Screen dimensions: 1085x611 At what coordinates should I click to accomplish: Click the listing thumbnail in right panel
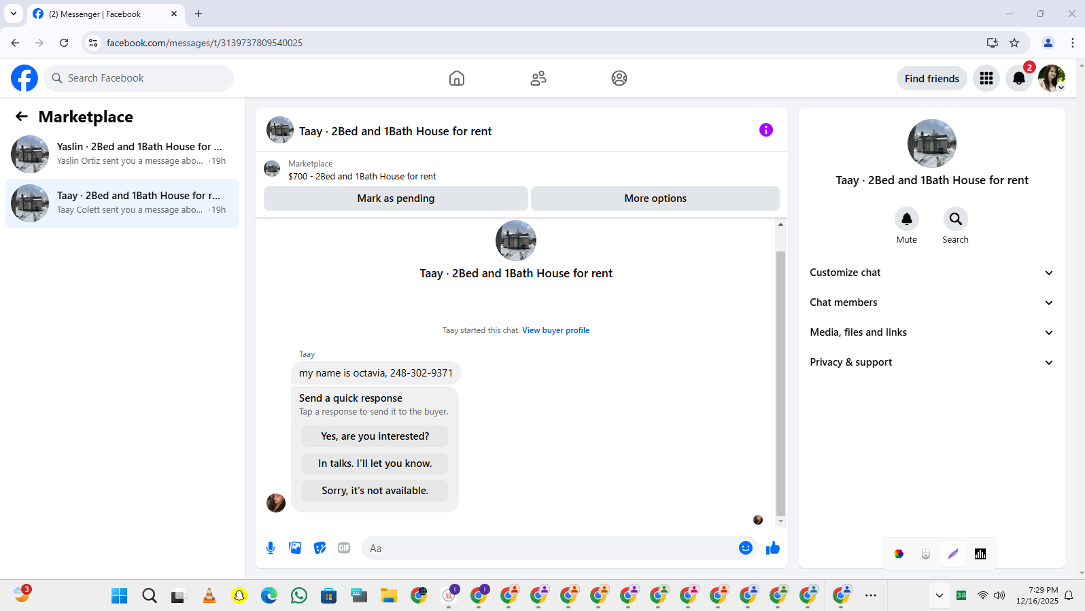tap(932, 143)
